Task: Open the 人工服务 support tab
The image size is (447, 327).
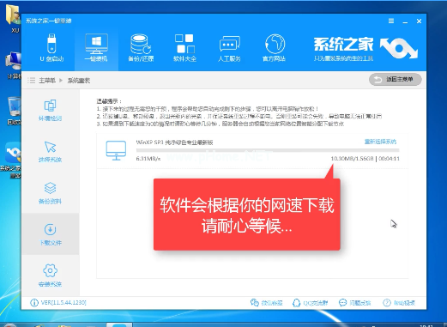Action: (x=229, y=48)
